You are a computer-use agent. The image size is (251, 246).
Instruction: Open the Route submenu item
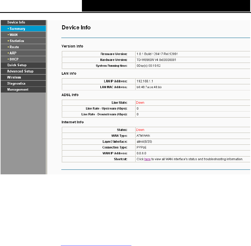[23, 47]
